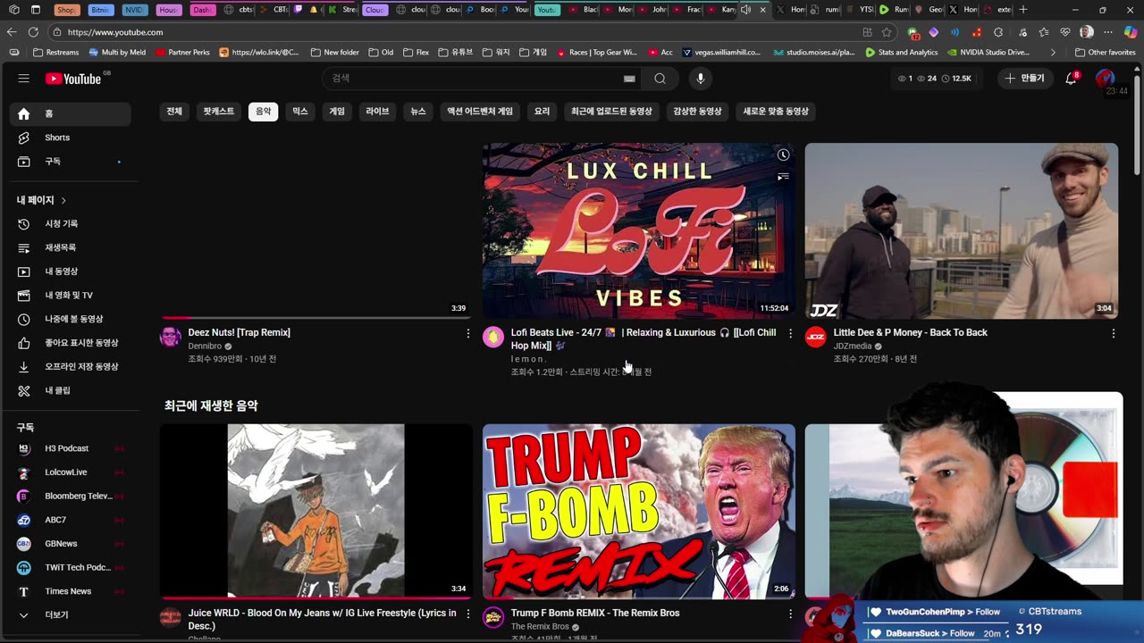Open Lux Chill Lofi Vibes thumbnail
The height and width of the screenshot is (643, 1144).
(x=638, y=230)
